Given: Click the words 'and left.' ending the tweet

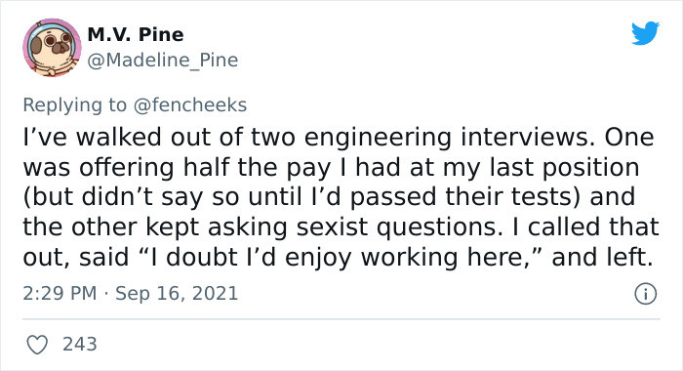Looking at the screenshot, I should point(603,257).
